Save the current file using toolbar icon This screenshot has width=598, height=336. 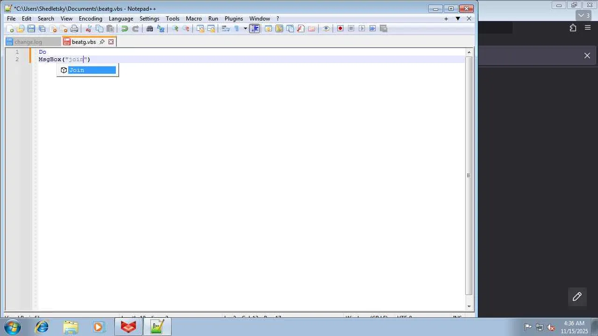[x=31, y=28]
